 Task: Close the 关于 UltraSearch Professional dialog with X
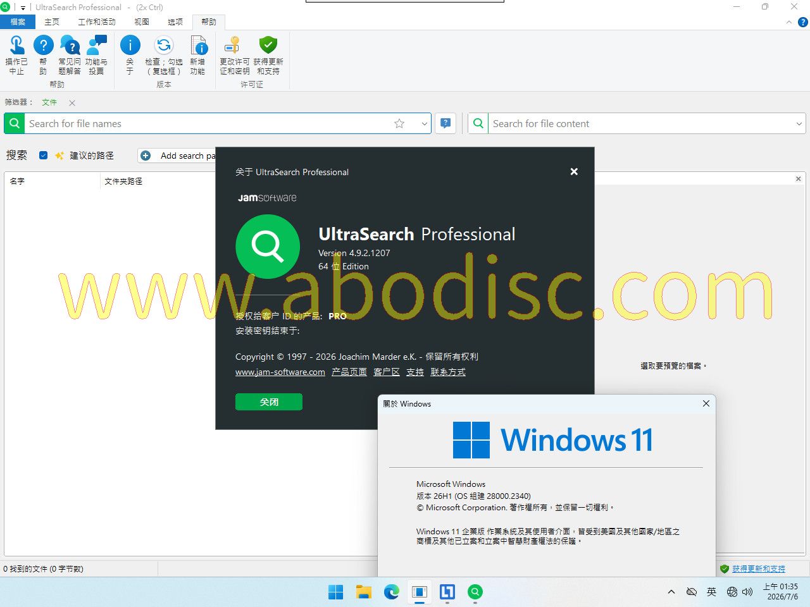(574, 171)
